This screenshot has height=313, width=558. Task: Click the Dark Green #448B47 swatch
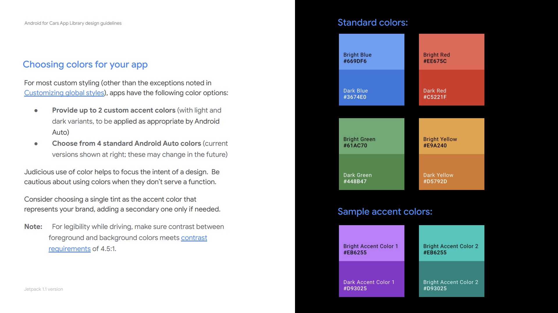click(372, 172)
